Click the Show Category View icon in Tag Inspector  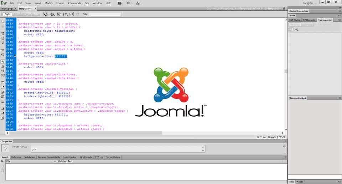[291, 30]
